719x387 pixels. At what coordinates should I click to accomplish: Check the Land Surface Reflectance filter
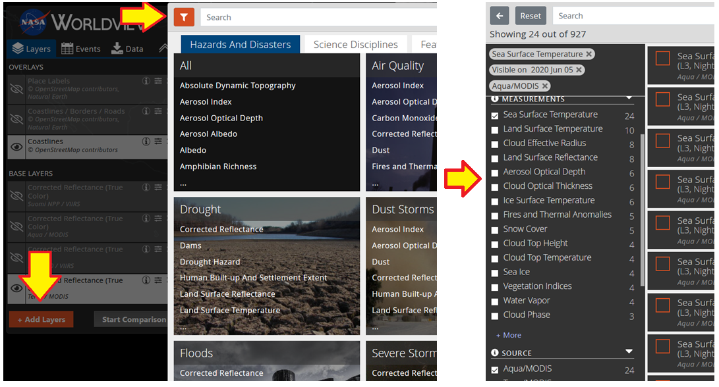495,159
